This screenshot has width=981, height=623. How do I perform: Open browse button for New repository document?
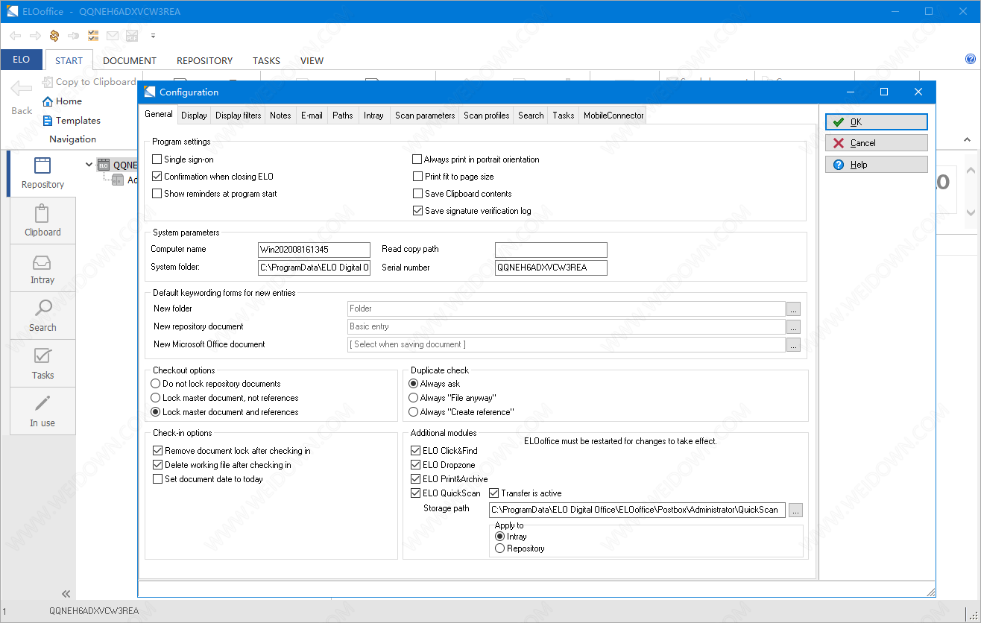coord(793,326)
